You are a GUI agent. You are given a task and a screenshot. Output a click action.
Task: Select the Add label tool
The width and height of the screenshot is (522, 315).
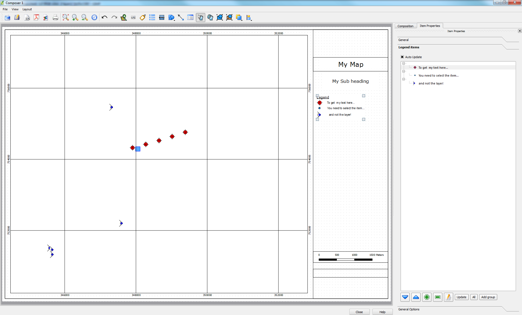[x=143, y=18]
